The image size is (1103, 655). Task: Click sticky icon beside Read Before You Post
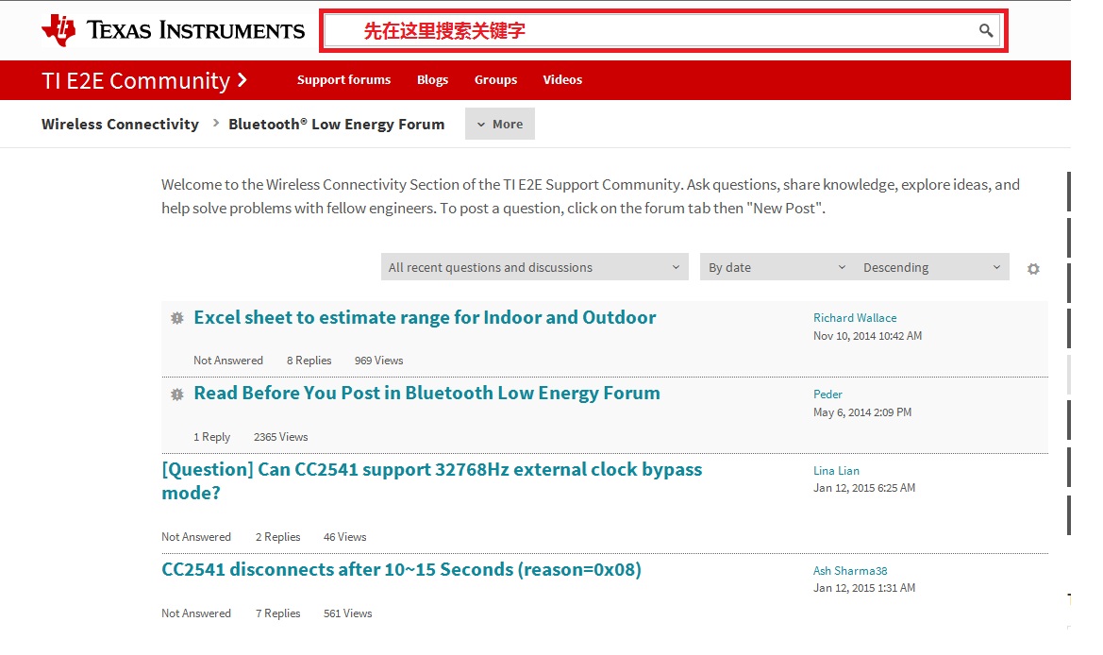coord(177,394)
